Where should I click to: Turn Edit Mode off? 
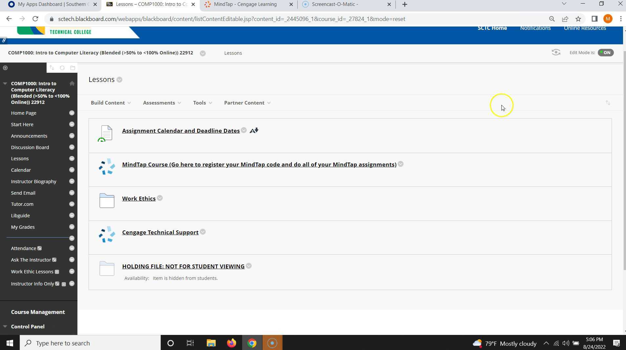pos(605,52)
